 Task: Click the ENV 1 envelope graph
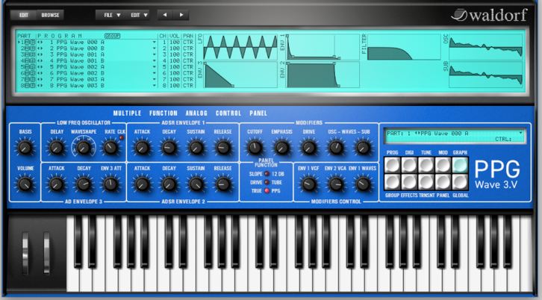click(x=323, y=47)
